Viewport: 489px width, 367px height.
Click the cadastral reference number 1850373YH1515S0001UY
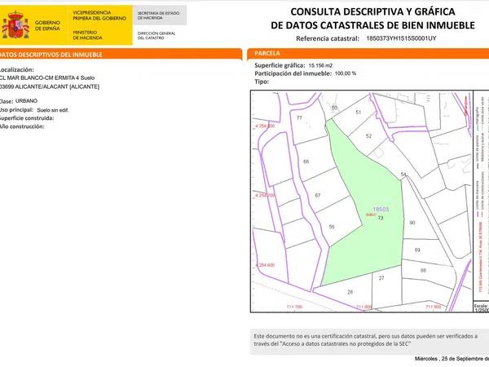402,38
